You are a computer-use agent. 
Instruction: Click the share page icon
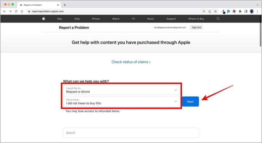coord(210,11)
